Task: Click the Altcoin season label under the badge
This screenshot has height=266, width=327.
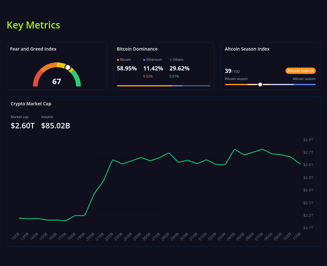Action: 304,79
